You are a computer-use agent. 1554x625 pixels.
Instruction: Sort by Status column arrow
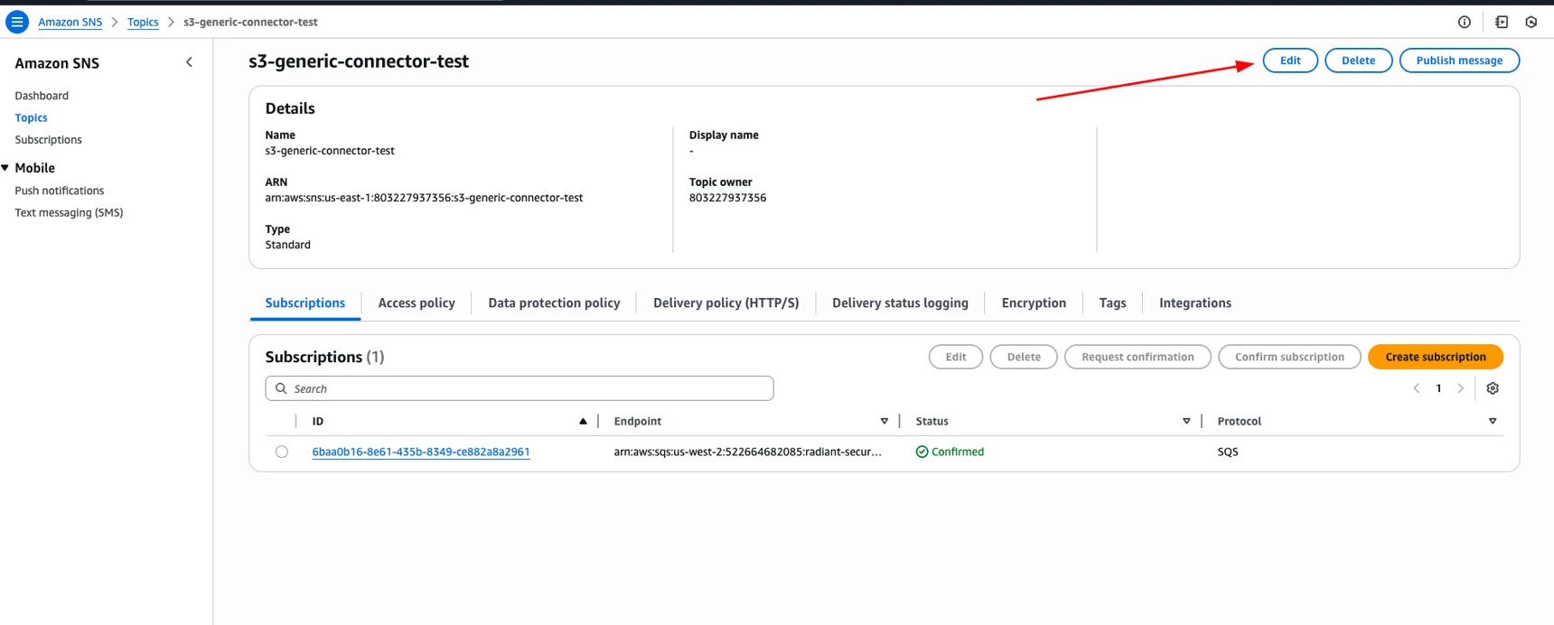(x=1185, y=422)
